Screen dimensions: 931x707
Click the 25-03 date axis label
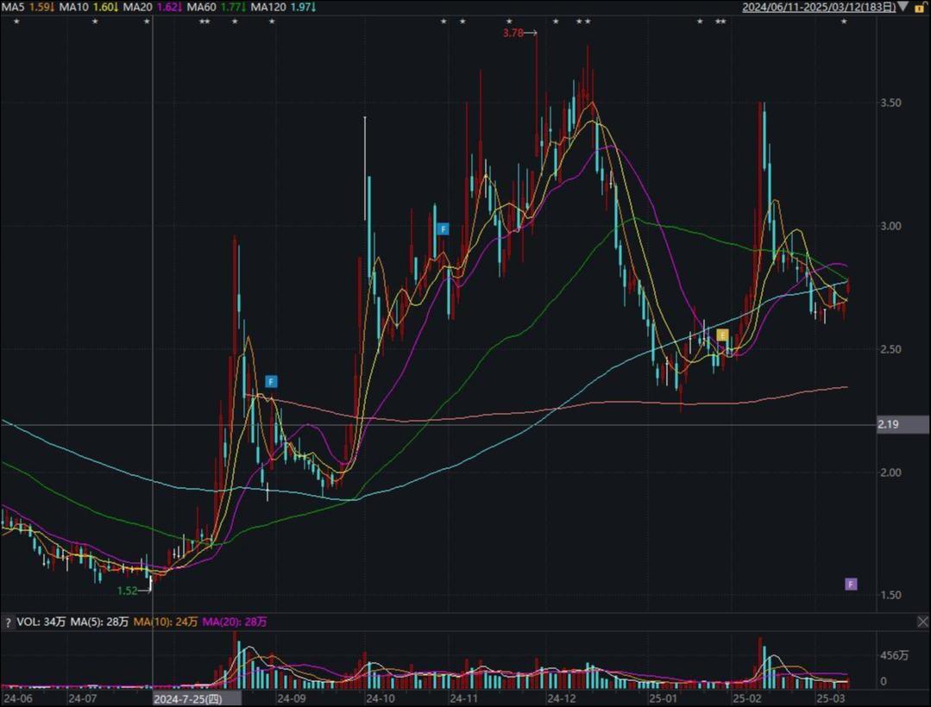coord(830,698)
